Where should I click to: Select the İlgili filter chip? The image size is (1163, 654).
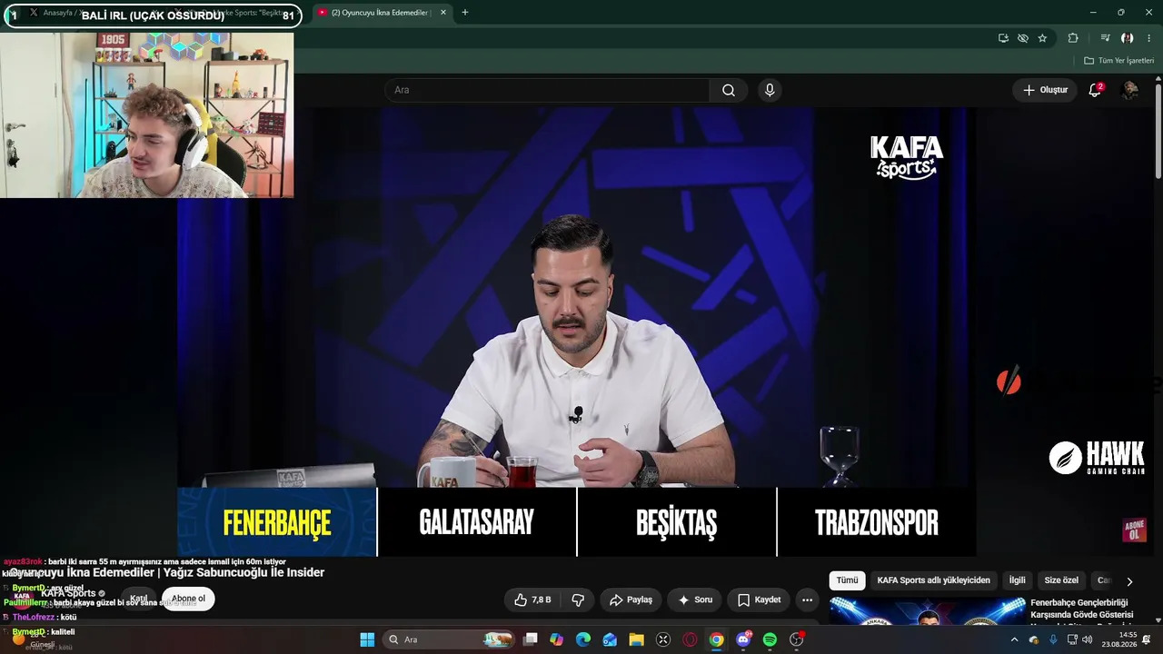[x=1017, y=580]
